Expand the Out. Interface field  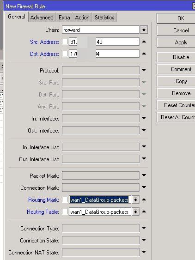(x=144, y=130)
